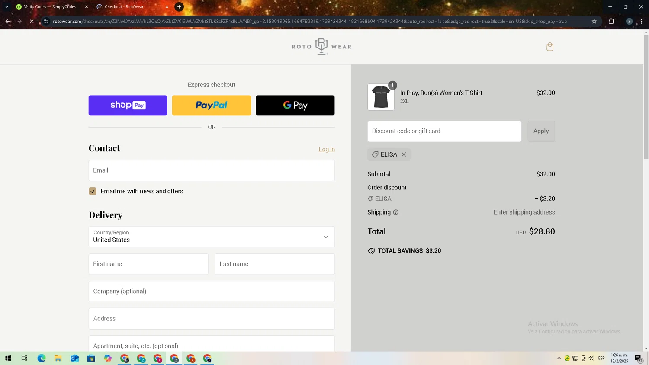This screenshot has width=649, height=365.
Task: Click product name In Play, Run(s) Women's T-Shirt
Action: [441, 93]
